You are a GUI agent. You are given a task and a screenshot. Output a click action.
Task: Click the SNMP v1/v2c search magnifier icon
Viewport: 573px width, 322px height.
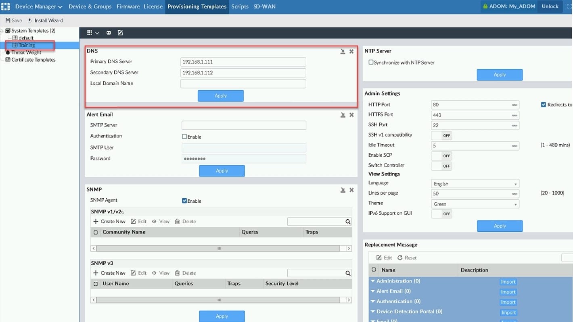348,222
